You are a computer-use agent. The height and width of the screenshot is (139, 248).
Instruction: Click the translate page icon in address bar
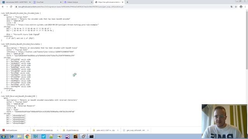232,7
